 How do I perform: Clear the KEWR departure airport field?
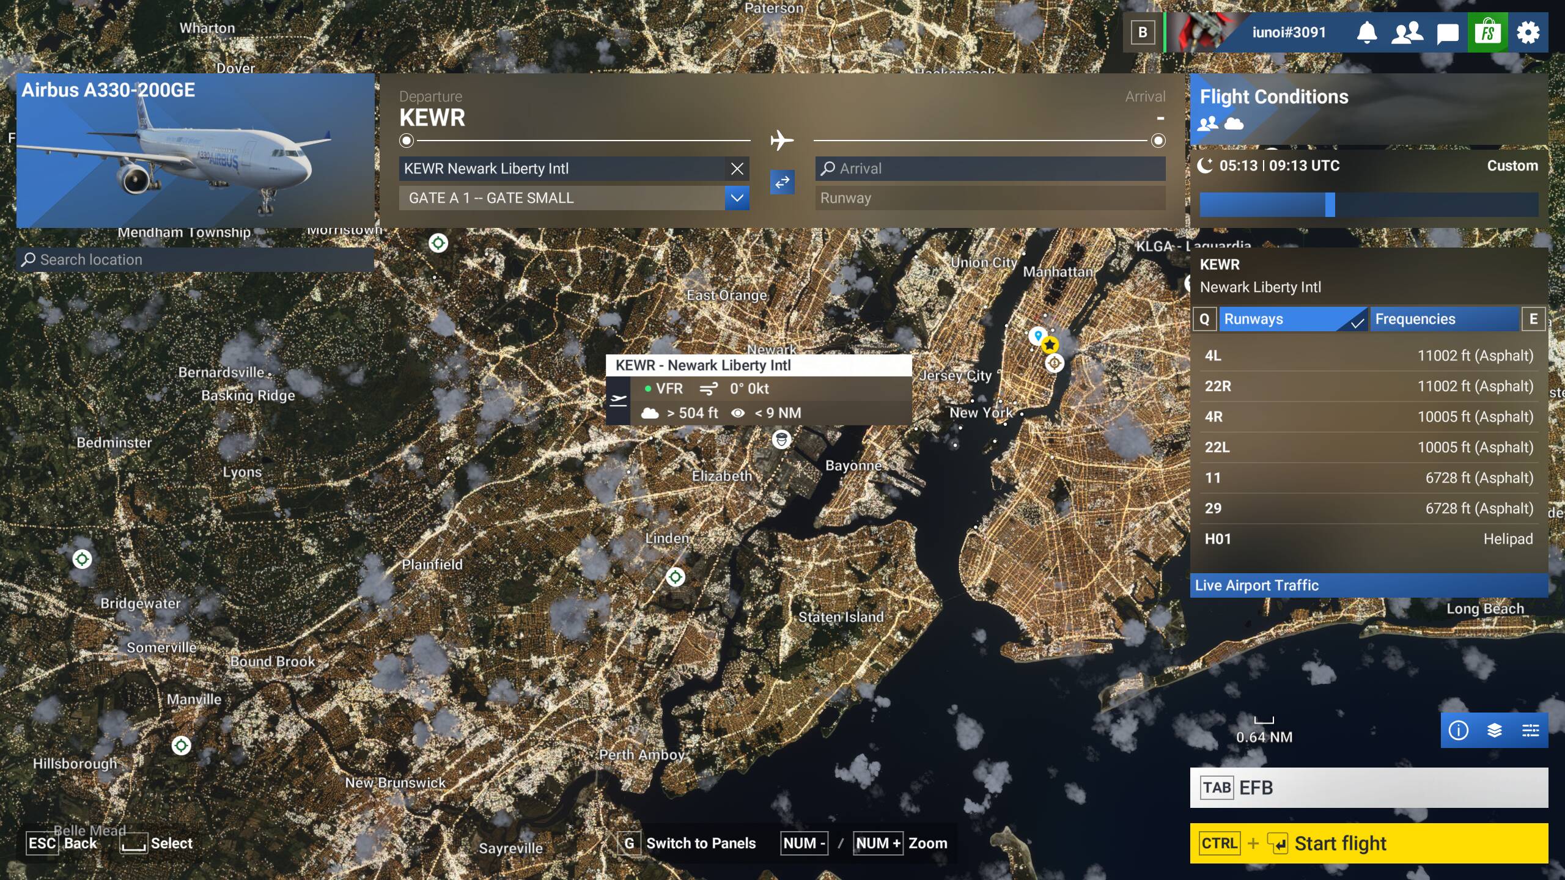click(737, 169)
